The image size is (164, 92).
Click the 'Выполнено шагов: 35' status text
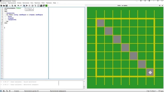[32, 91]
